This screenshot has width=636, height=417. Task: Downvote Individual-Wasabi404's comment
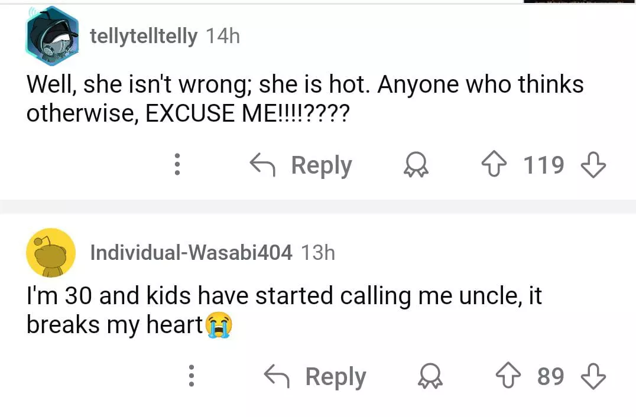click(593, 376)
